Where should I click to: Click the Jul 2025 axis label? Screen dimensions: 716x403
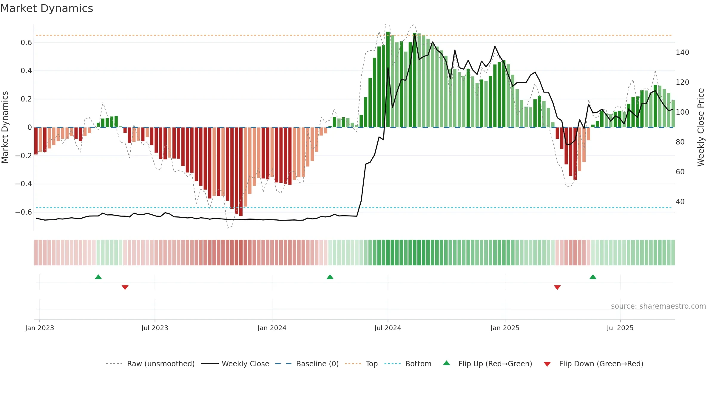(x=620, y=328)
